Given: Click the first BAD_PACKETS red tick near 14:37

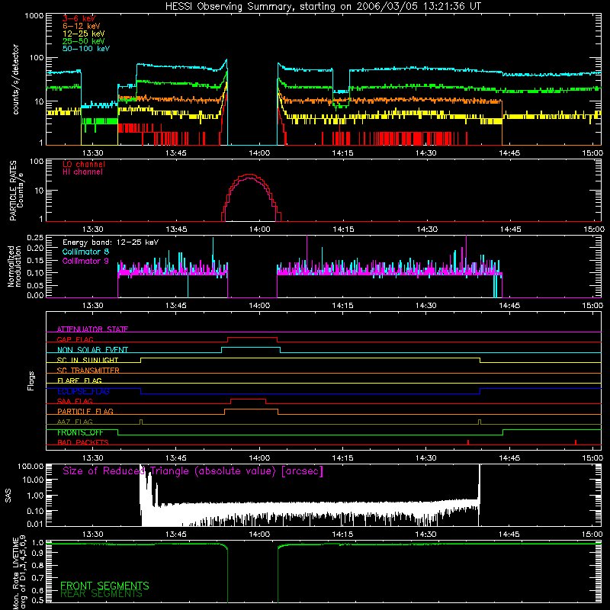Looking at the screenshot, I should tap(468, 442).
